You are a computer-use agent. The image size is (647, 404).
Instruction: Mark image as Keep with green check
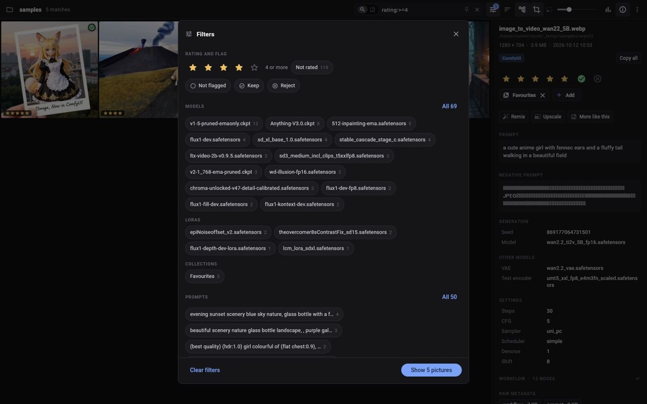tap(581, 79)
